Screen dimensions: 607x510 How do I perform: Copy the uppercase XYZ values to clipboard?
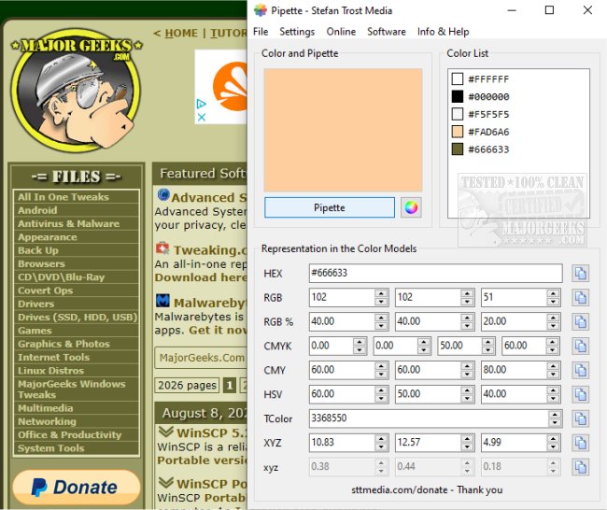click(x=580, y=443)
